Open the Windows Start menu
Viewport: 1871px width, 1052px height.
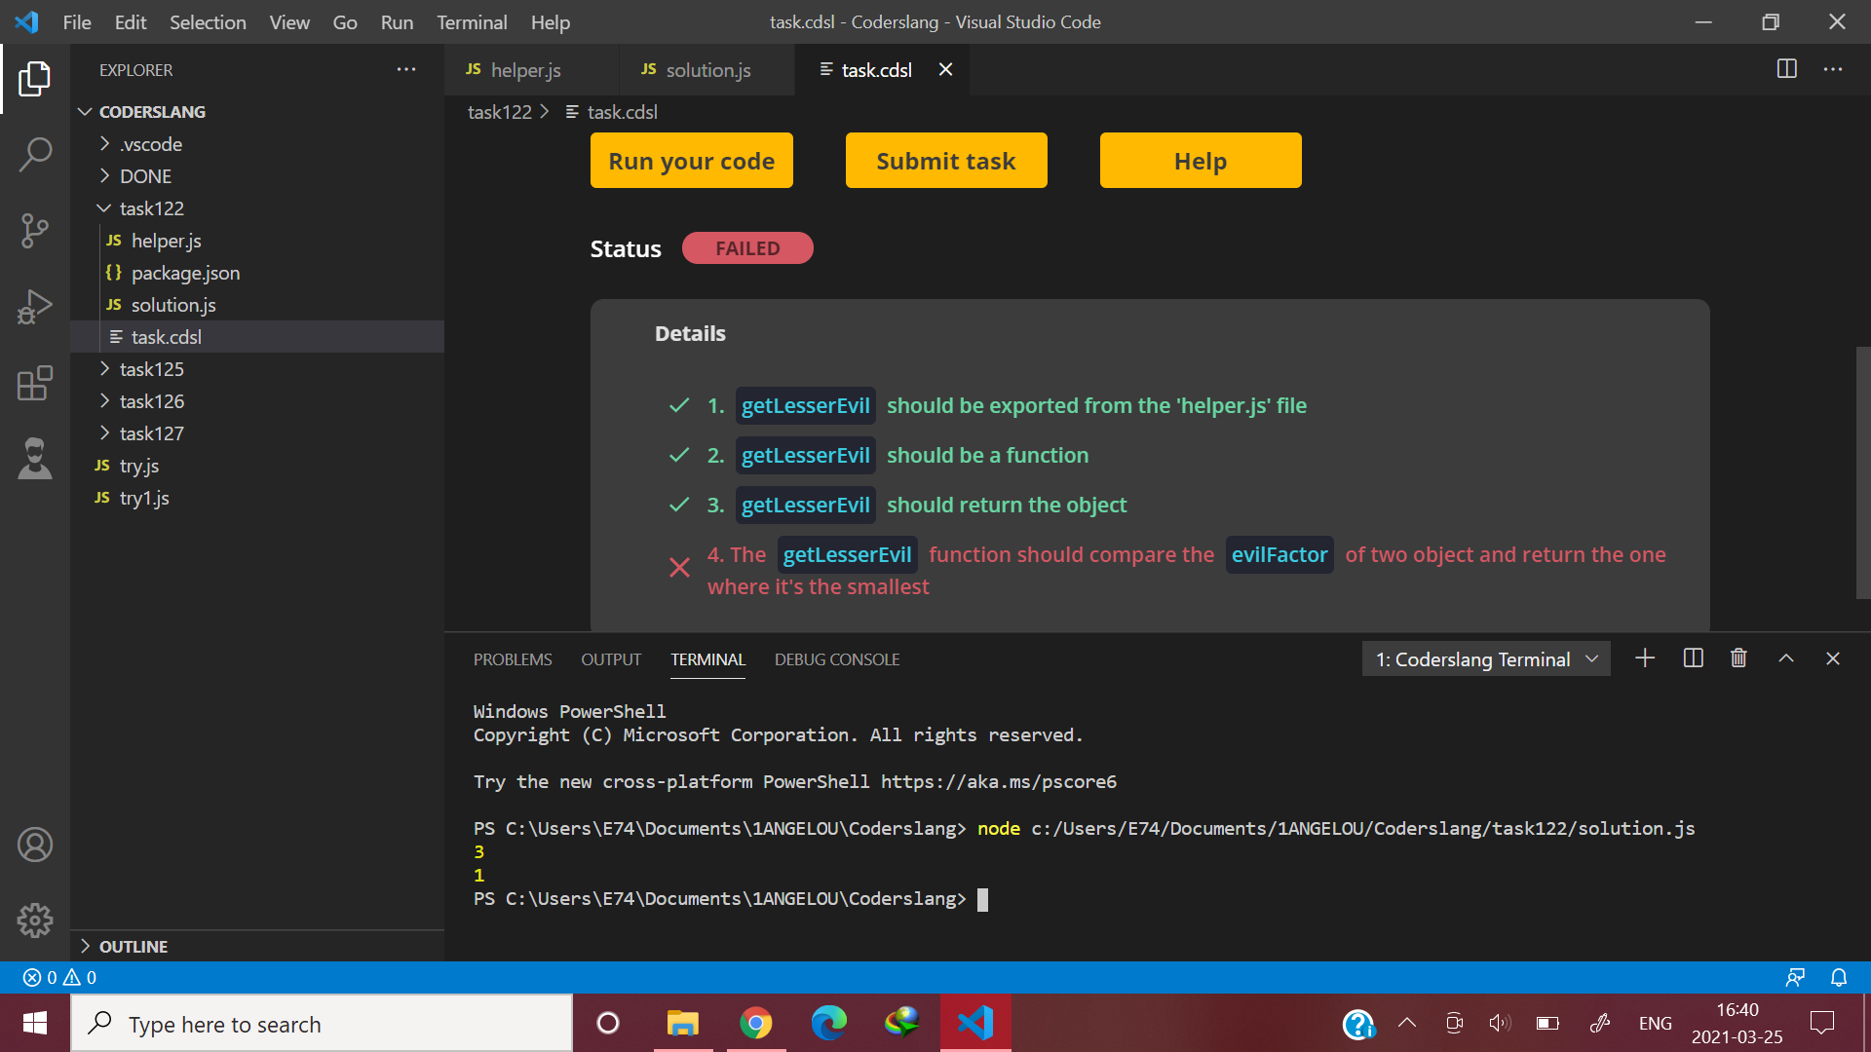click(x=35, y=1023)
